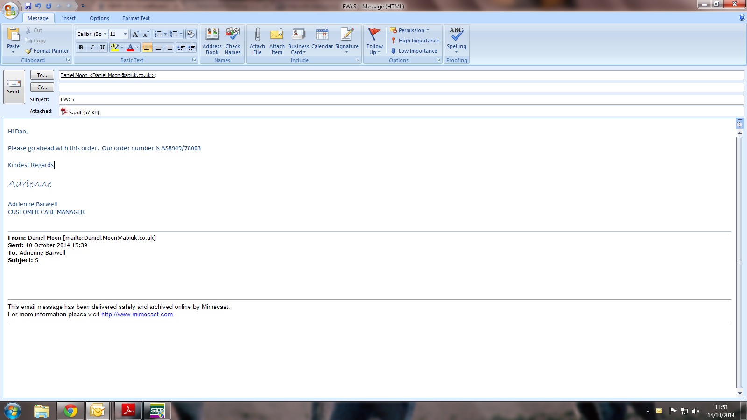Apply the red font color swatch
This screenshot has width=747, height=420.
click(130, 48)
